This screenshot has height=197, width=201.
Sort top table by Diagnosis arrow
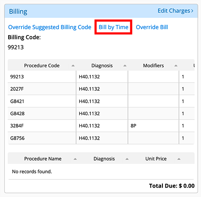(125, 66)
